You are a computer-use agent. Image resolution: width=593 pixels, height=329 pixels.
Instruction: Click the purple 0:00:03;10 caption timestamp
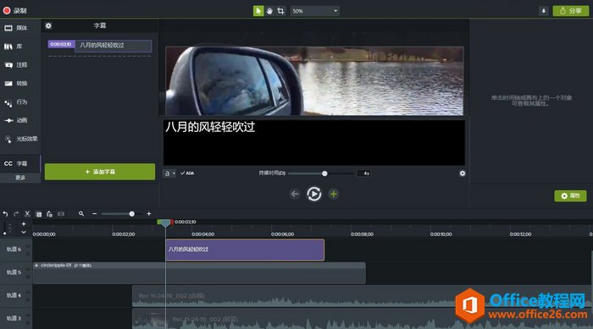point(61,44)
